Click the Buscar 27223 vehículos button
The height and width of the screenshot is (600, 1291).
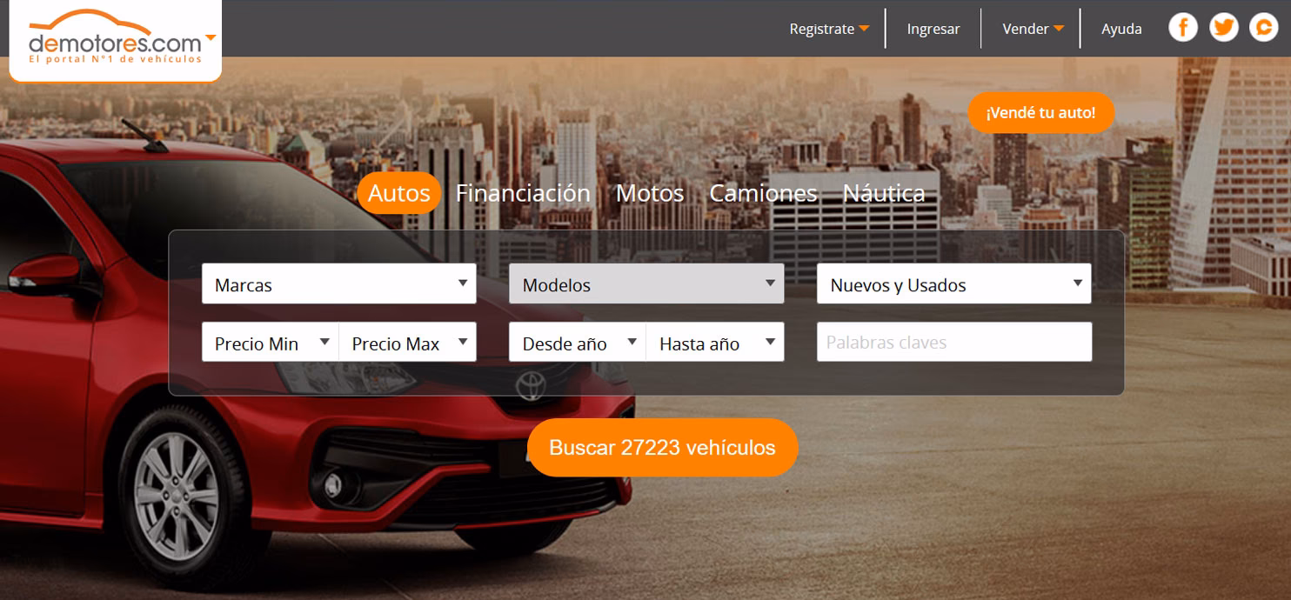663,448
